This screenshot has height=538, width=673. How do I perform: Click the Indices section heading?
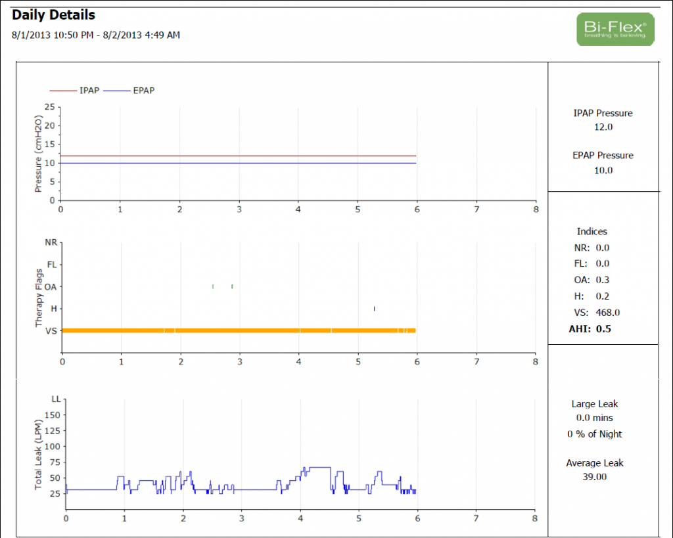coord(592,231)
